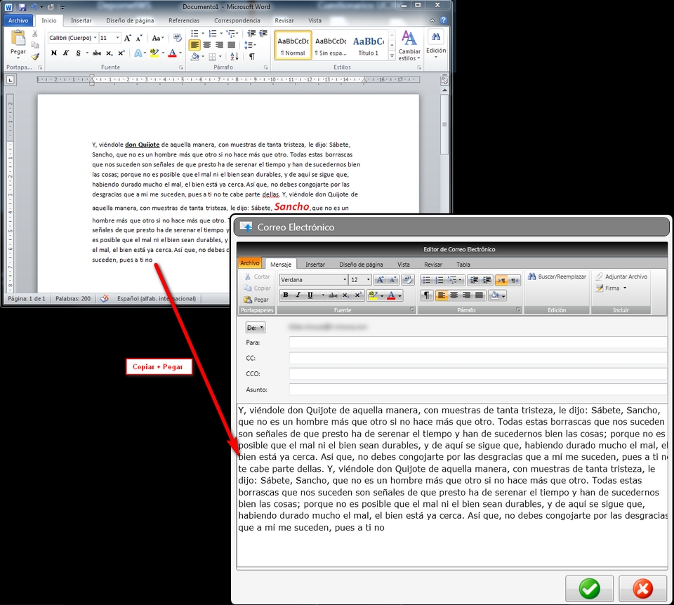Clear formatting in Word Fuente group
The width and height of the screenshot is (674, 605).
(x=177, y=38)
